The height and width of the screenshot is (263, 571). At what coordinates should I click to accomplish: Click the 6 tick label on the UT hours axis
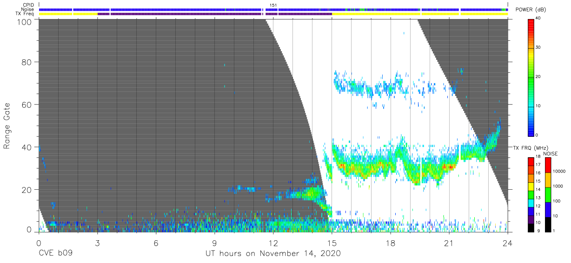[x=156, y=243]
